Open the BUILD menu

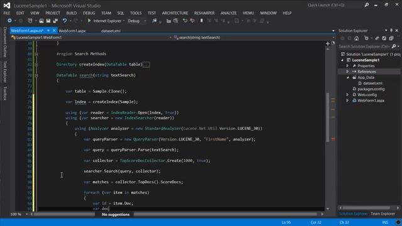click(71, 13)
